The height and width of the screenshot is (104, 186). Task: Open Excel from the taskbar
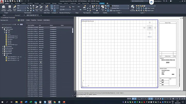pyautogui.click(x=31, y=102)
